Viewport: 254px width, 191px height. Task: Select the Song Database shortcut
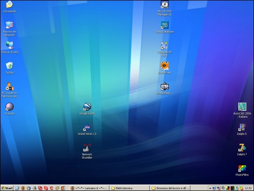pos(165,27)
